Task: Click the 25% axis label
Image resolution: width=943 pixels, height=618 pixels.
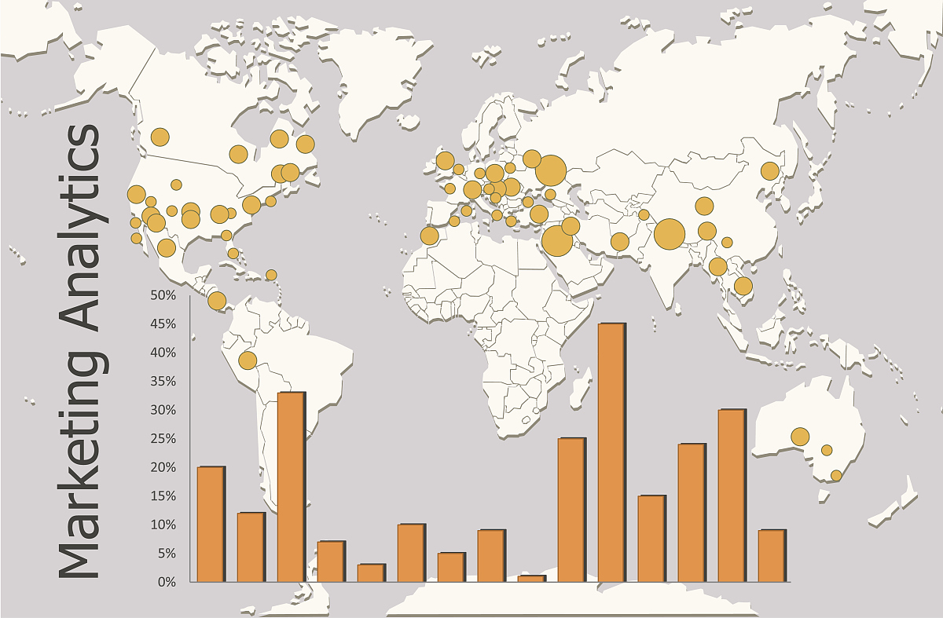Action: 163,439
